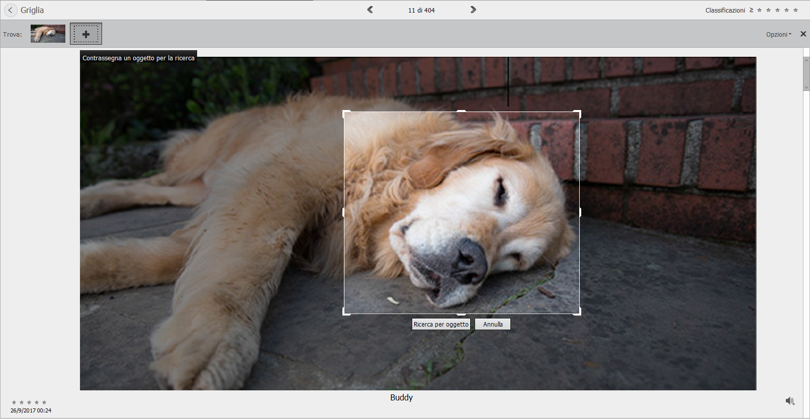Image resolution: width=810 pixels, height=419 pixels.
Task: Click Ricerca per oggetto button
Action: [x=441, y=325]
